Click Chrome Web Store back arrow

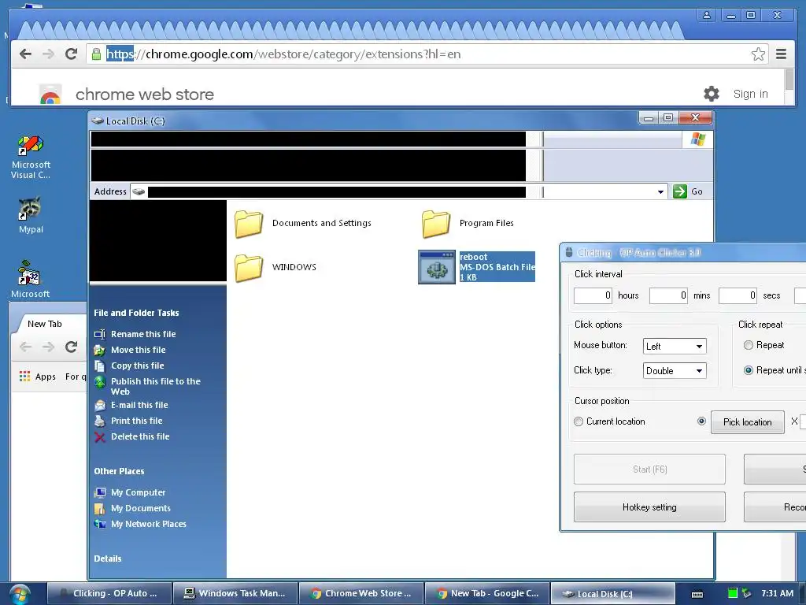pos(25,54)
